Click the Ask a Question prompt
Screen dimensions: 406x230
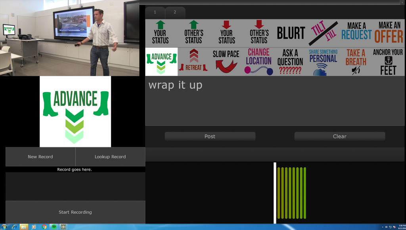pyautogui.click(x=290, y=61)
